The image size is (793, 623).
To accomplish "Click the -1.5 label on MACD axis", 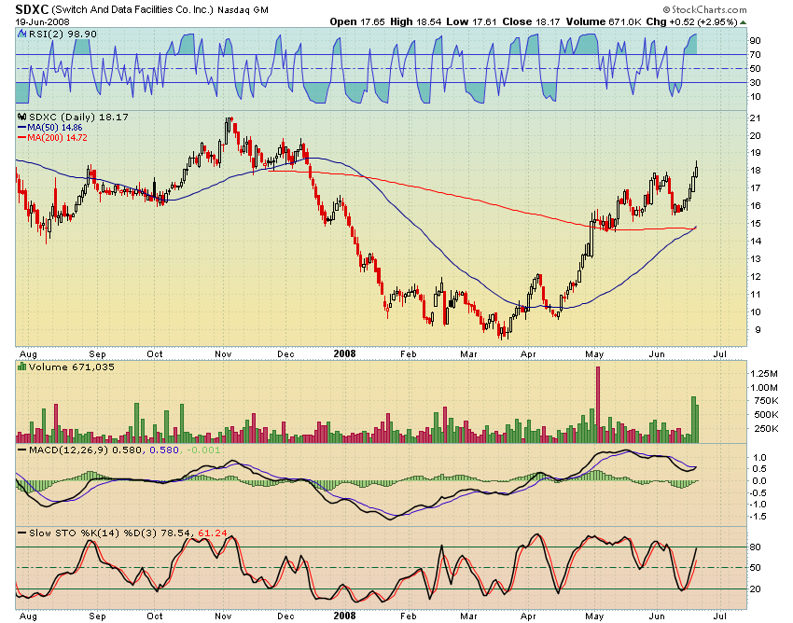I will click(758, 517).
